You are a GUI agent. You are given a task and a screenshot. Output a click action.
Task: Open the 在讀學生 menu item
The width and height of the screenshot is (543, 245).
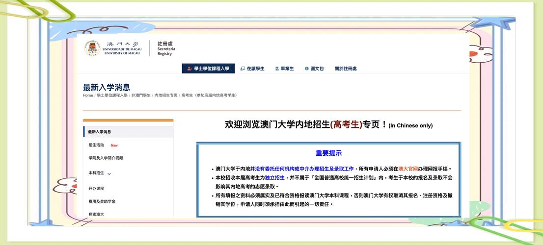(x=252, y=69)
